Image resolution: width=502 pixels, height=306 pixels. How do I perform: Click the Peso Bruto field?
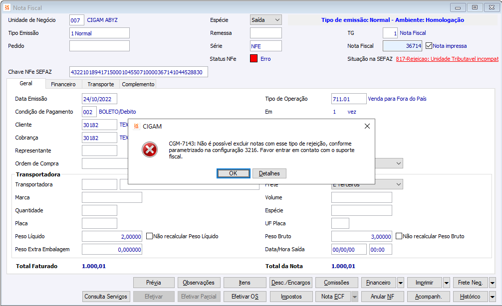(x=362, y=236)
